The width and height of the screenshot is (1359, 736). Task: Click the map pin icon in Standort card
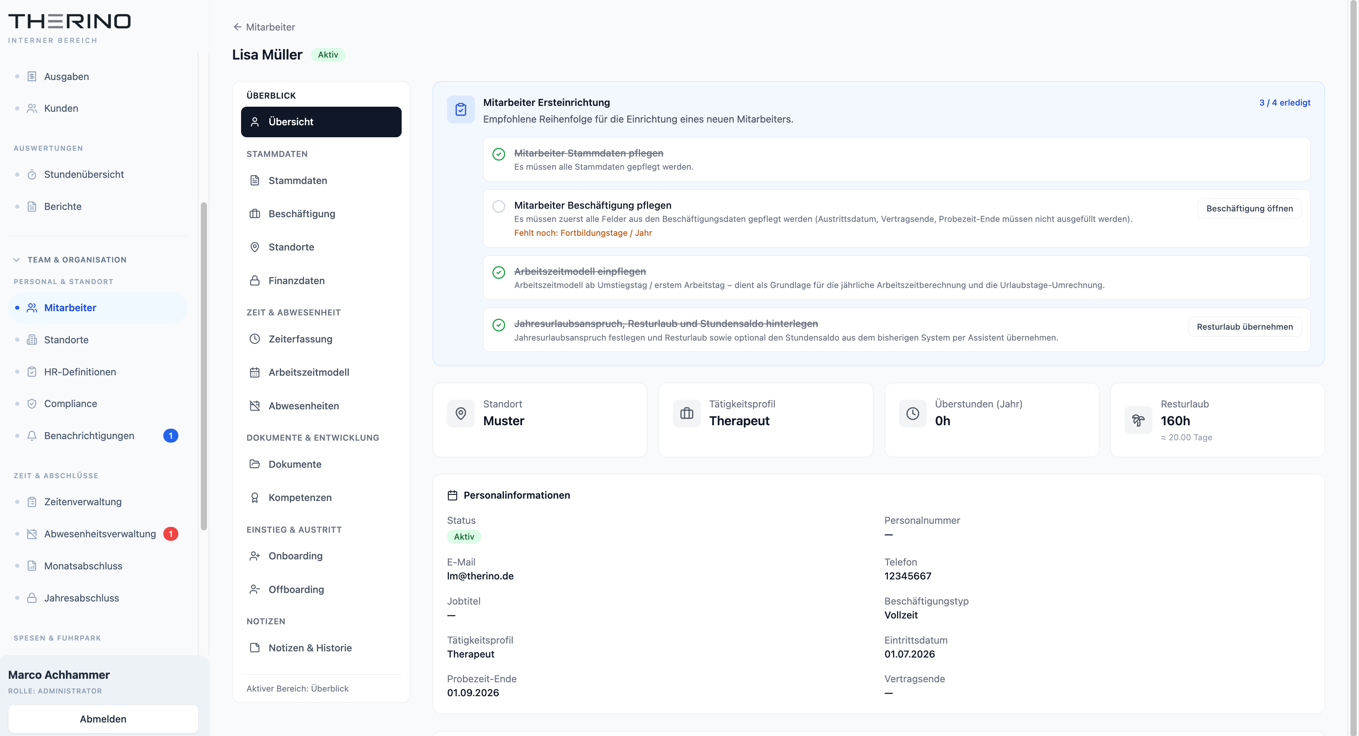460,414
